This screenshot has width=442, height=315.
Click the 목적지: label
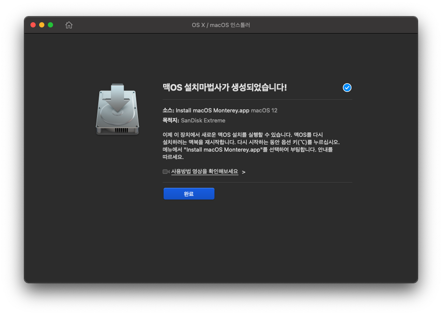[x=171, y=121]
